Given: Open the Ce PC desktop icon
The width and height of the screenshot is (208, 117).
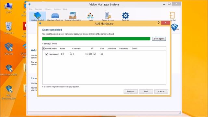Looking at the screenshot, I should [9, 8].
